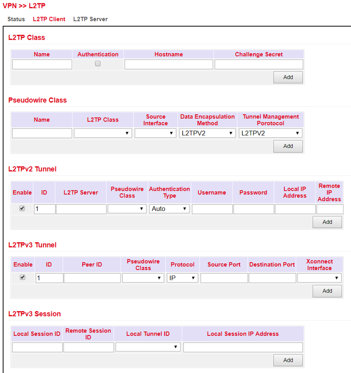The width and height of the screenshot is (351, 373).
Task: Open the Pseudowire L2TP Class dropdown
Action: tap(103, 133)
